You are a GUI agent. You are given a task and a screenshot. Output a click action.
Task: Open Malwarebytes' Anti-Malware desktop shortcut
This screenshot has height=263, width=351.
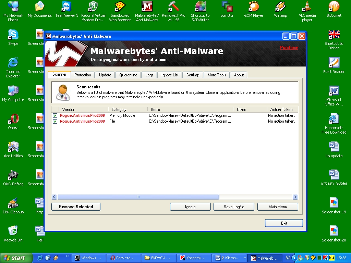147,11
